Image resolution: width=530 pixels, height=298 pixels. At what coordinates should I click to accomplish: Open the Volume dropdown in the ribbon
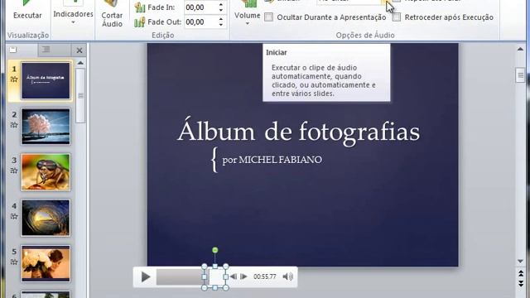(248, 13)
